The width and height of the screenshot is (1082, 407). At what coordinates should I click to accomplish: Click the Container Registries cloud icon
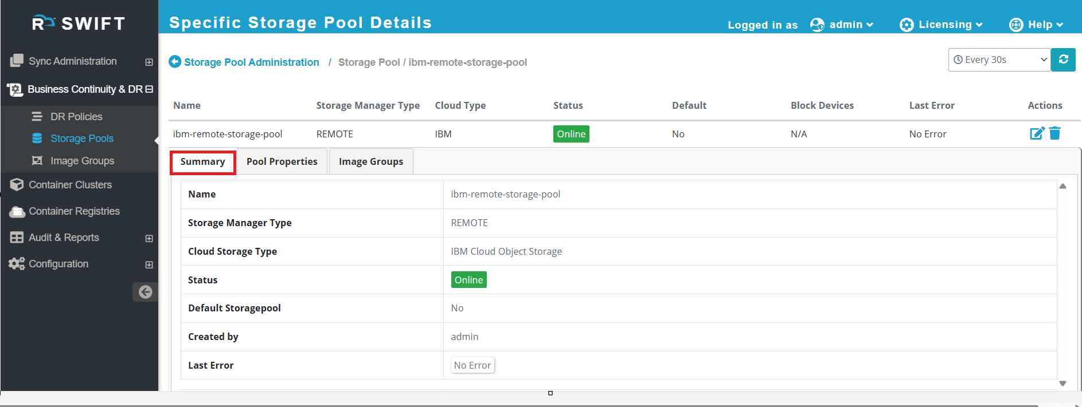click(17, 211)
